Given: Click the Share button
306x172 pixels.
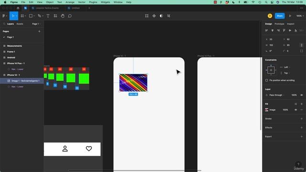Looking at the screenshot, I should pos(280,16).
